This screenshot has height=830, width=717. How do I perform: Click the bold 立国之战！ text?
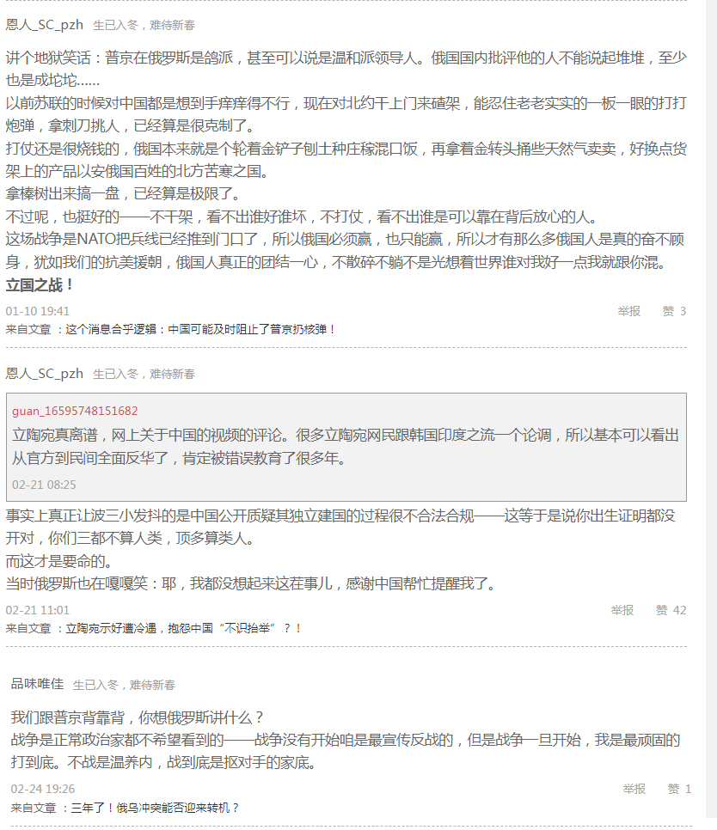tap(40, 285)
